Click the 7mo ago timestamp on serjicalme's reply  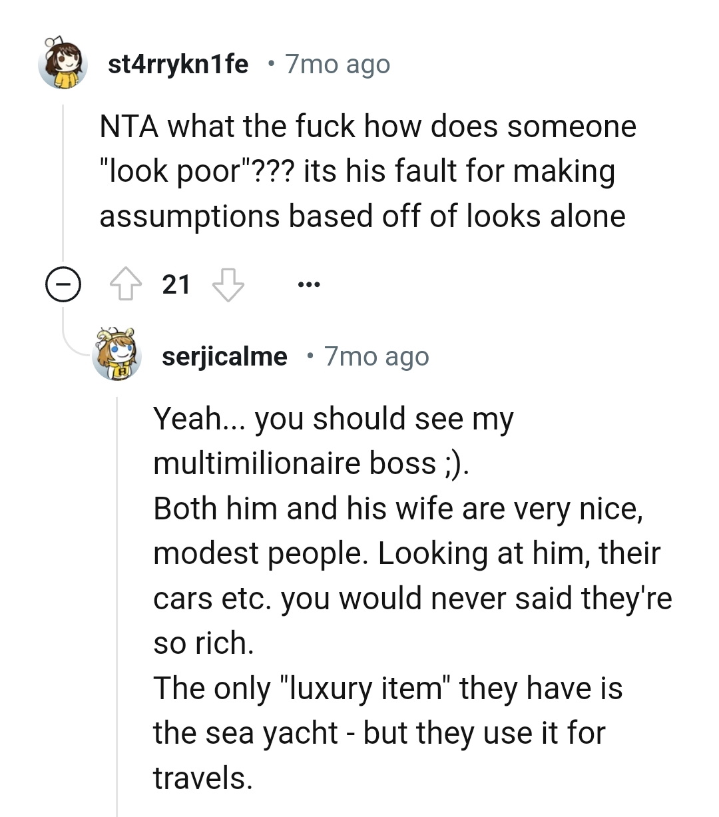377,356
